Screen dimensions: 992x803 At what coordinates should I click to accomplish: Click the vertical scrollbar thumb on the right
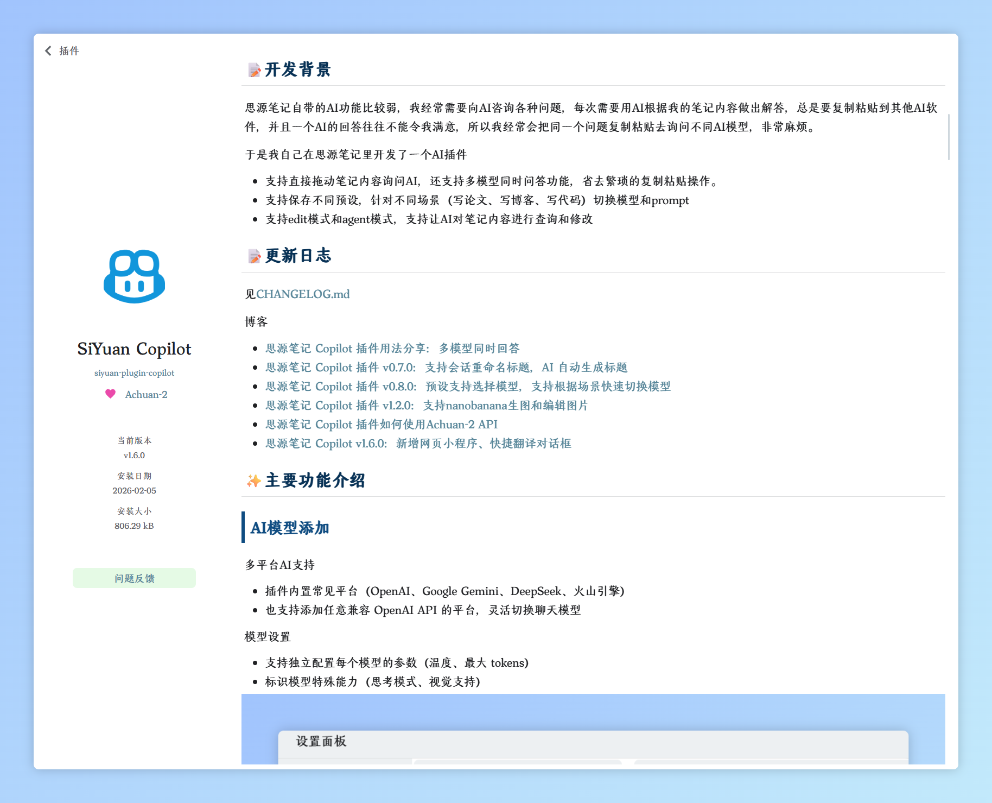pos(949,137)
